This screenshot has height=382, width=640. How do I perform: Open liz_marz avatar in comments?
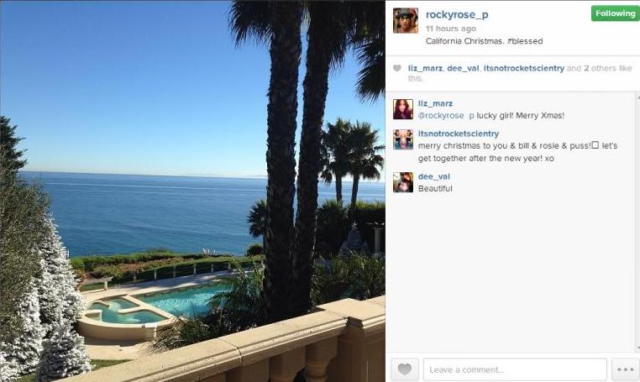tap(403, 109)
